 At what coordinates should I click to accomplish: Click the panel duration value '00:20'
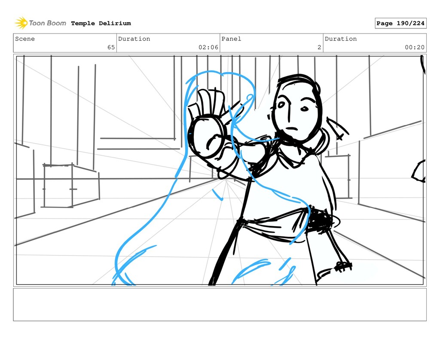(x=415, y=47)
